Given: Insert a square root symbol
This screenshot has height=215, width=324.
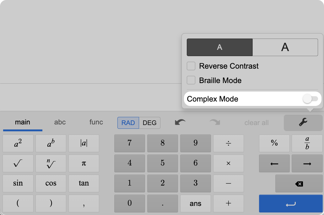Looking at the screenshot, I should coord(18,164).
